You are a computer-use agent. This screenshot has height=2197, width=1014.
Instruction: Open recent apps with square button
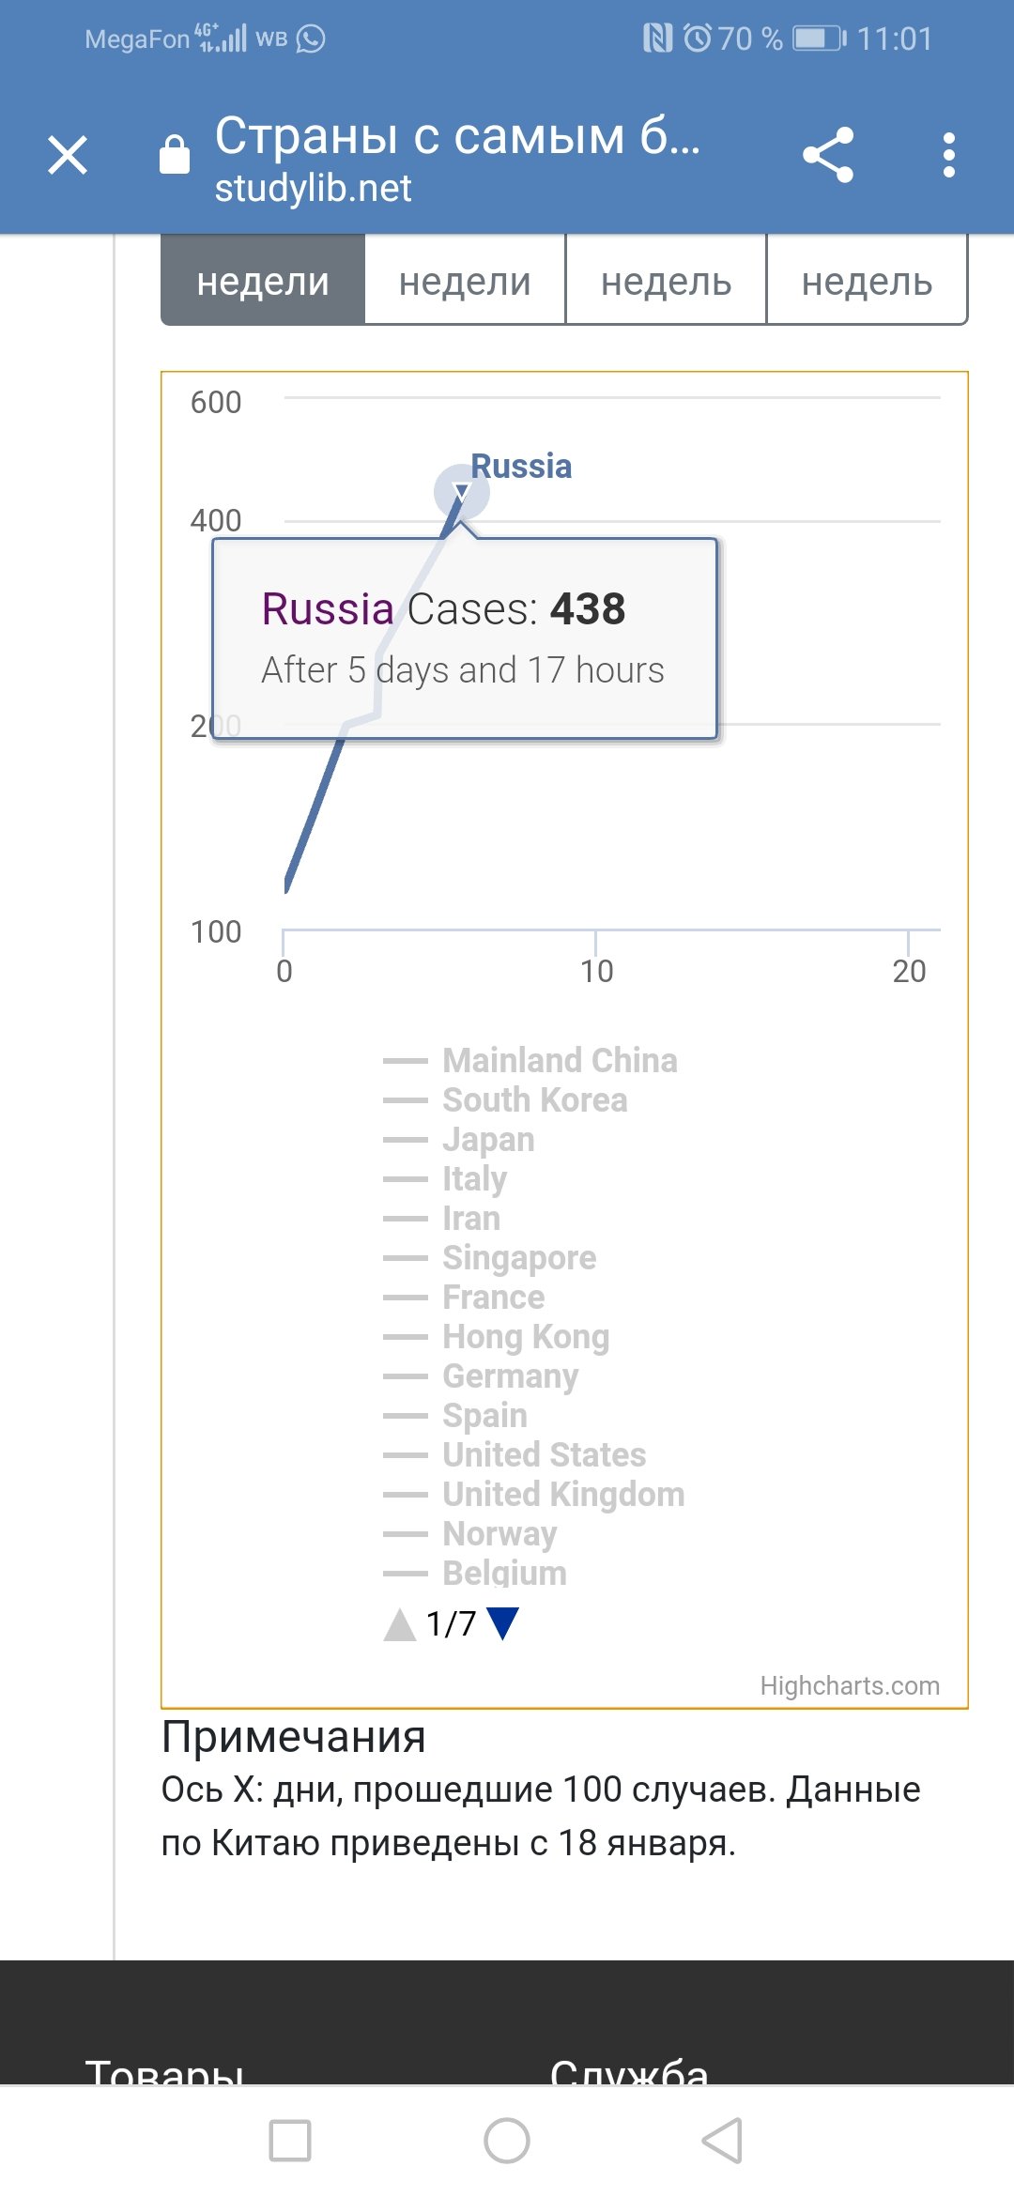coord(290,2141)
